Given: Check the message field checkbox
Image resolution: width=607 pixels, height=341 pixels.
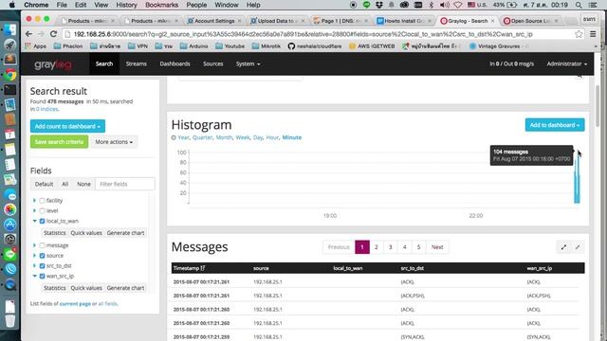Looking at the screenshot, I should click(x=42, y=245).
